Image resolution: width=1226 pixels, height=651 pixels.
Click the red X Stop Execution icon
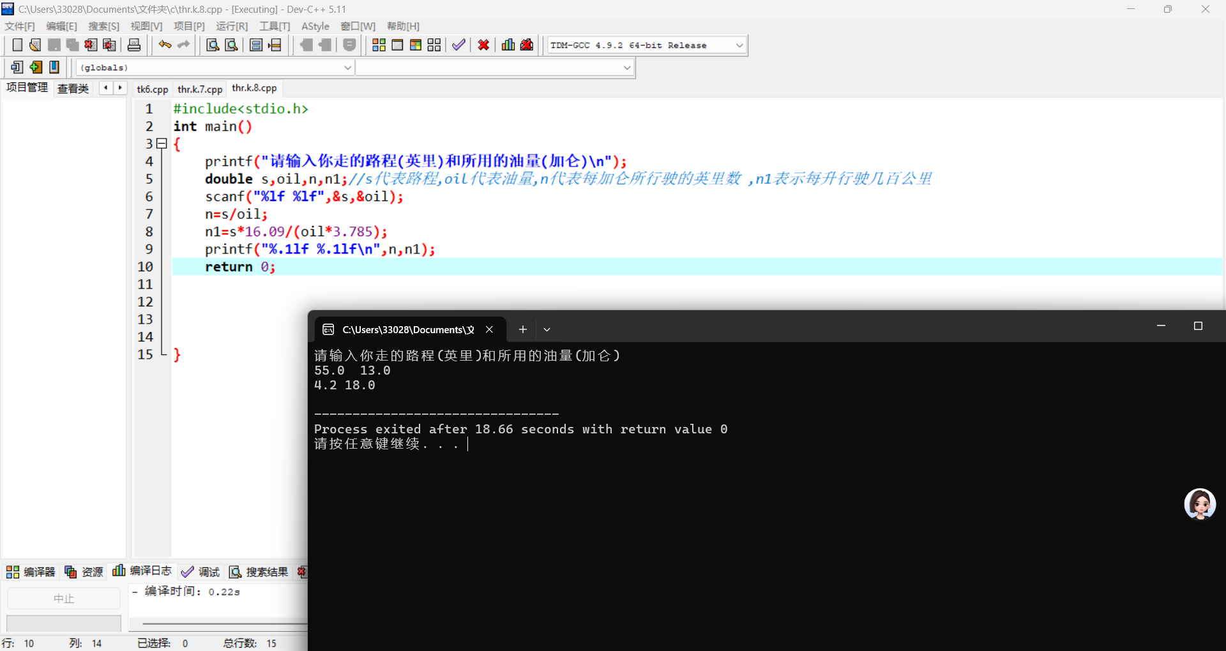[483, 45]
